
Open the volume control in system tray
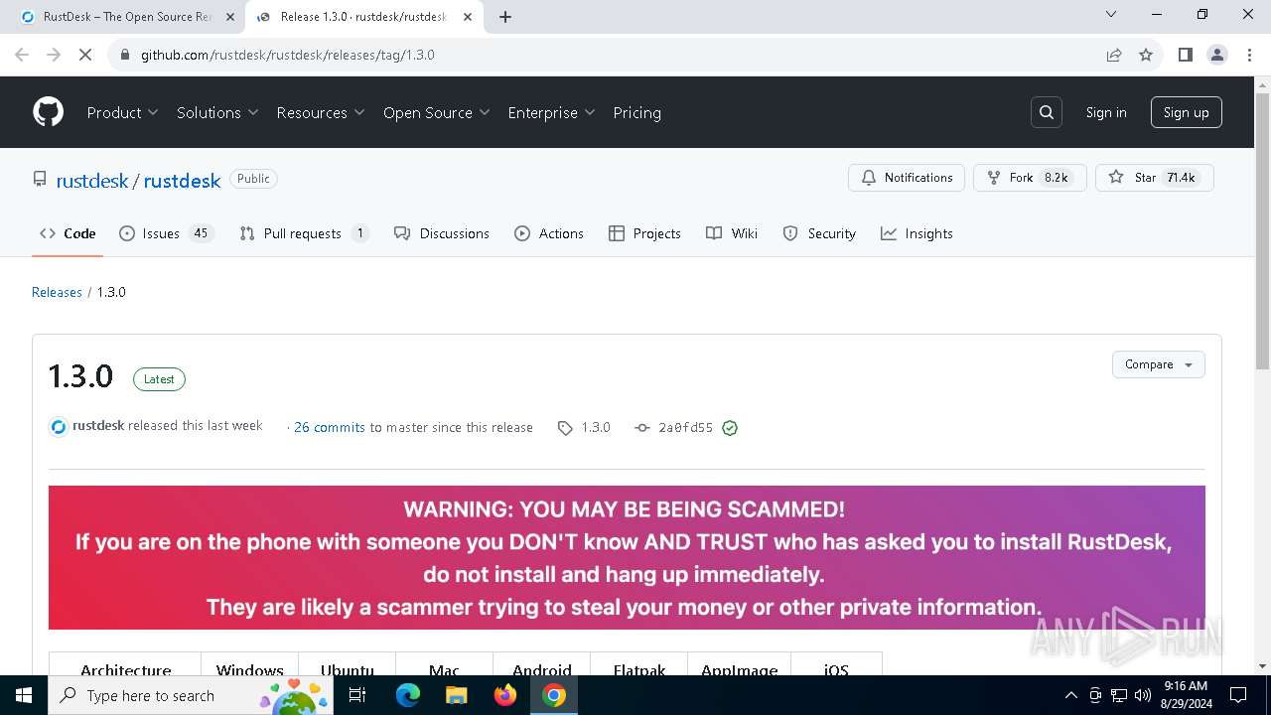pyautogui.click(x=1143, y=695)
